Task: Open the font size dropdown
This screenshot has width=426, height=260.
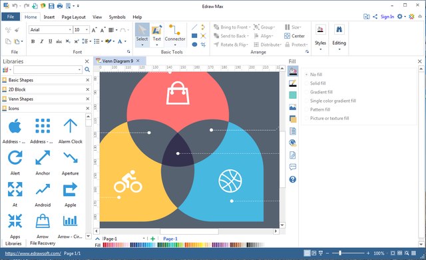Action: [87, 29]
